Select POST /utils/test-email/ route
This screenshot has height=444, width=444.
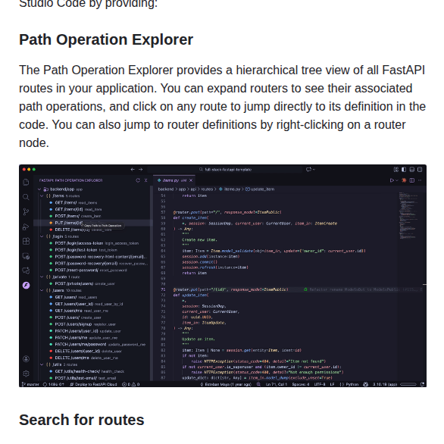tap(93, 378)
